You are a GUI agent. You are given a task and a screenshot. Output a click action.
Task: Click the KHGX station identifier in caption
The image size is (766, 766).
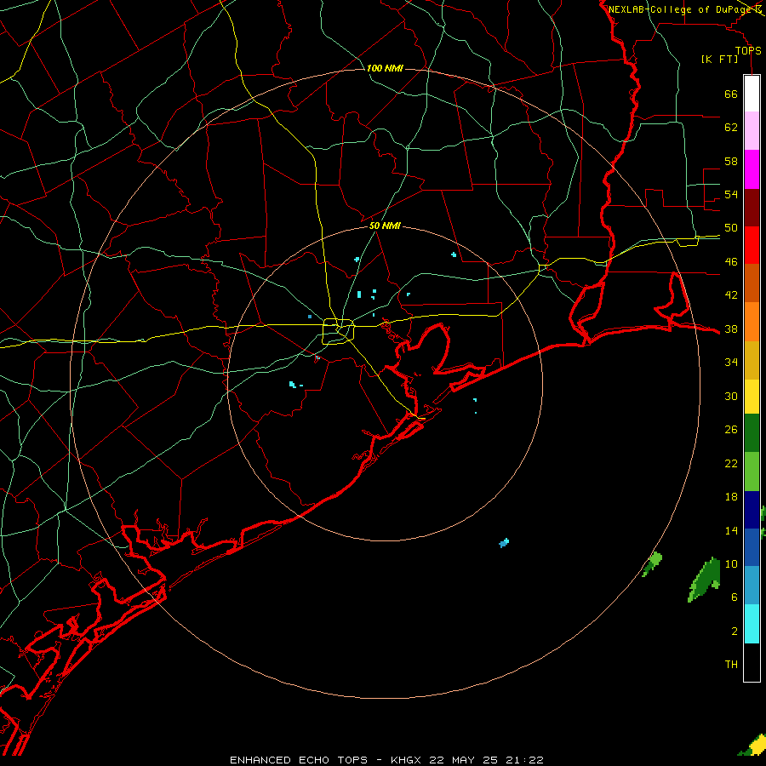point(408,760)
